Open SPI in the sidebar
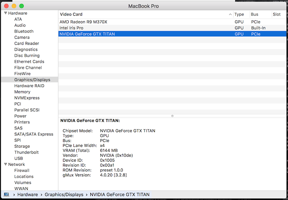Screen dimensions: 288x200 (17, 140)
